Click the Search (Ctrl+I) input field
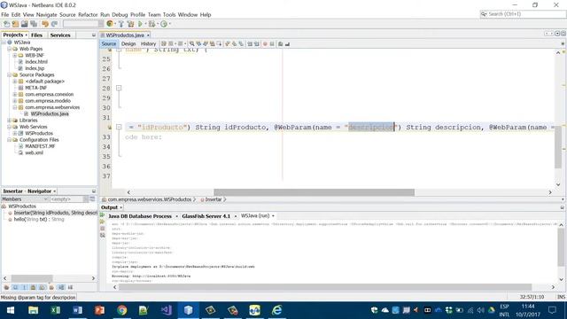Image resolution: width=567 pixels, height=319 pixels. (523, 14)
